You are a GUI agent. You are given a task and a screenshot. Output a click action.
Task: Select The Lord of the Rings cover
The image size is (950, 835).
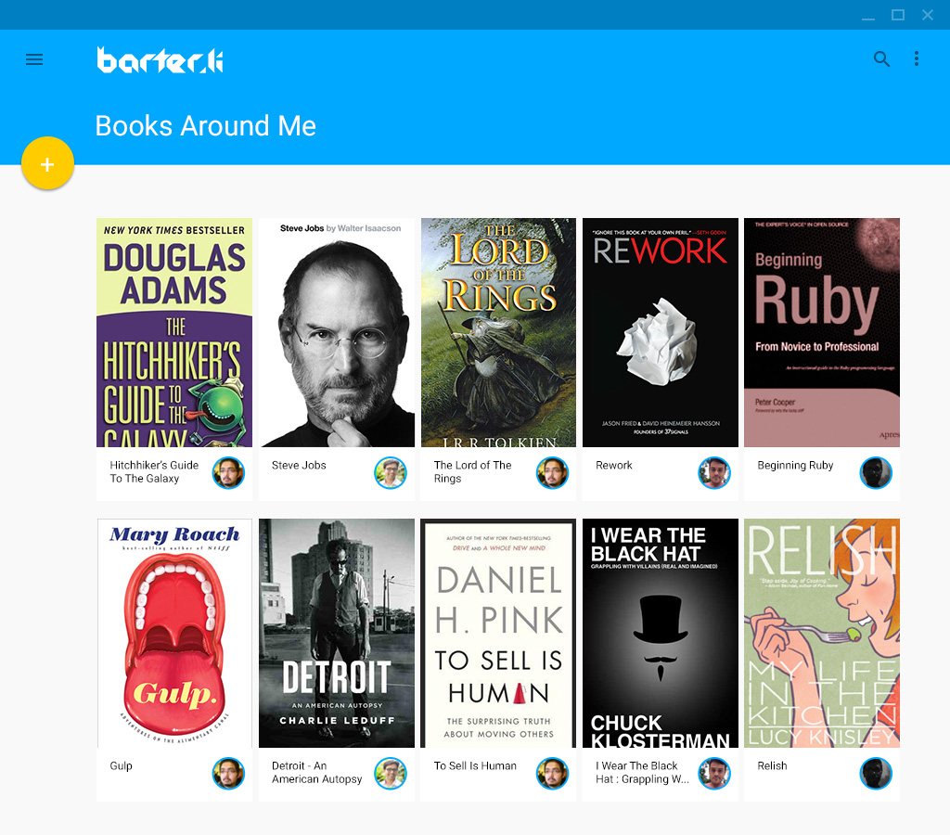(x=498, y=332)
